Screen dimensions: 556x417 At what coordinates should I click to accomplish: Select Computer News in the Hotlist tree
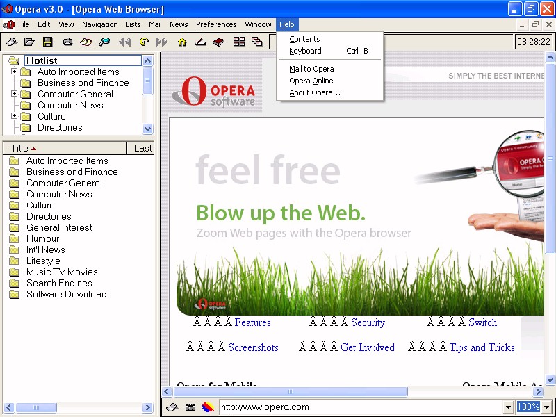[70, 106]
